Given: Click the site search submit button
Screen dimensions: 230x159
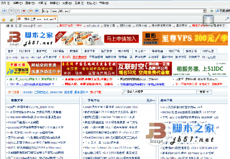Looking at the screenshot, I should pos(204,92).
